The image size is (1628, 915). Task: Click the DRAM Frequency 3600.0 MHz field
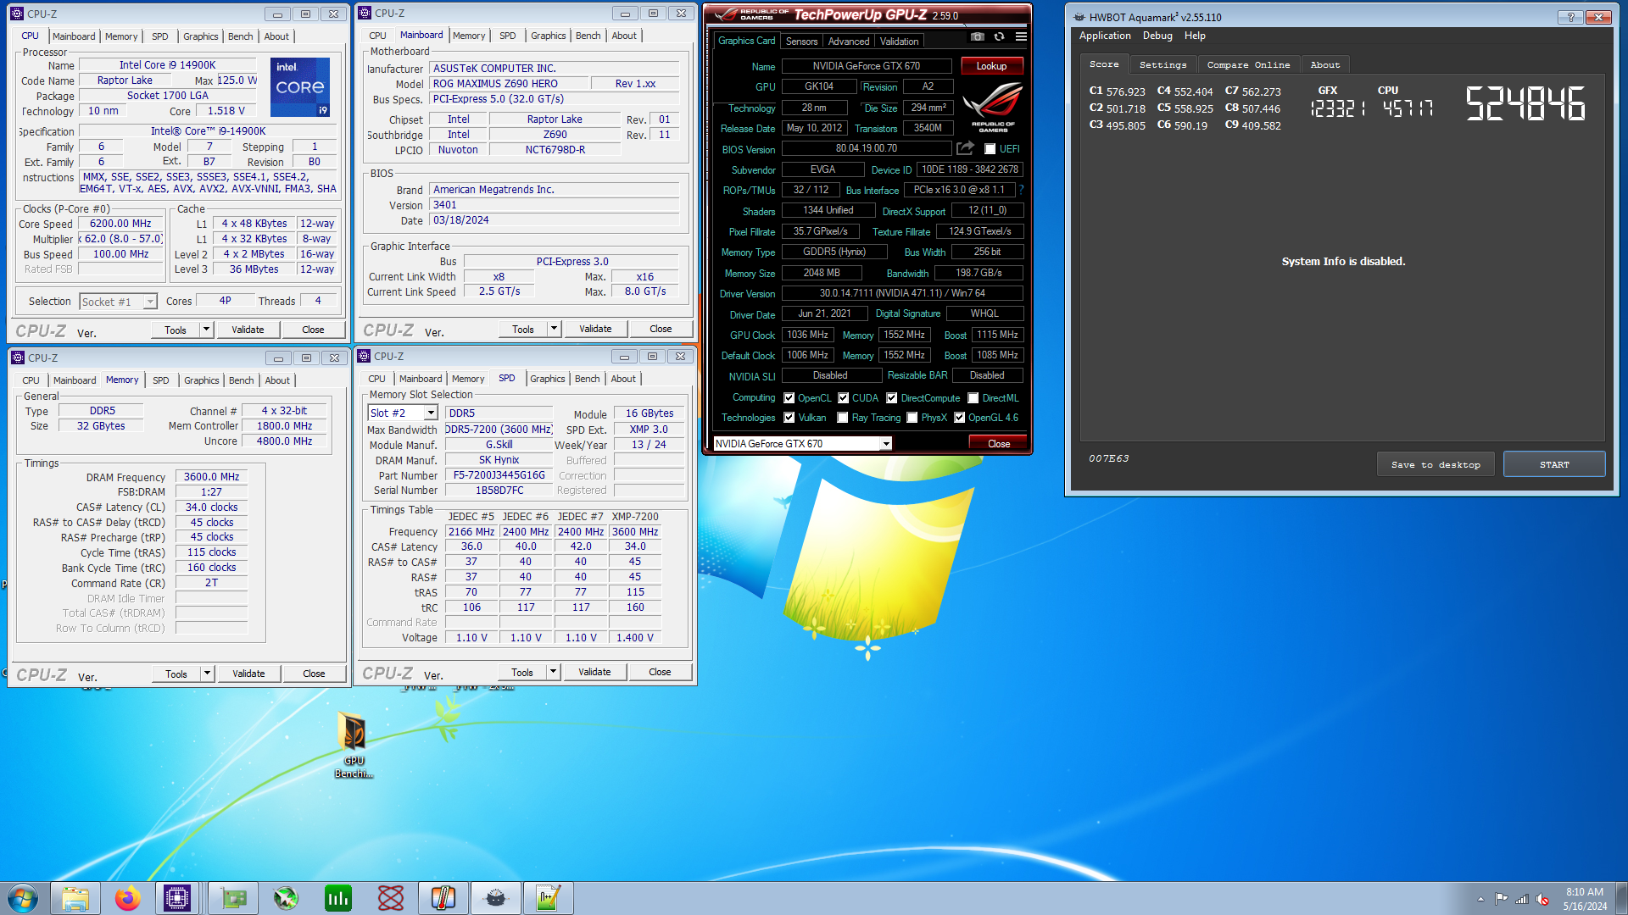[x=211, y=477]
